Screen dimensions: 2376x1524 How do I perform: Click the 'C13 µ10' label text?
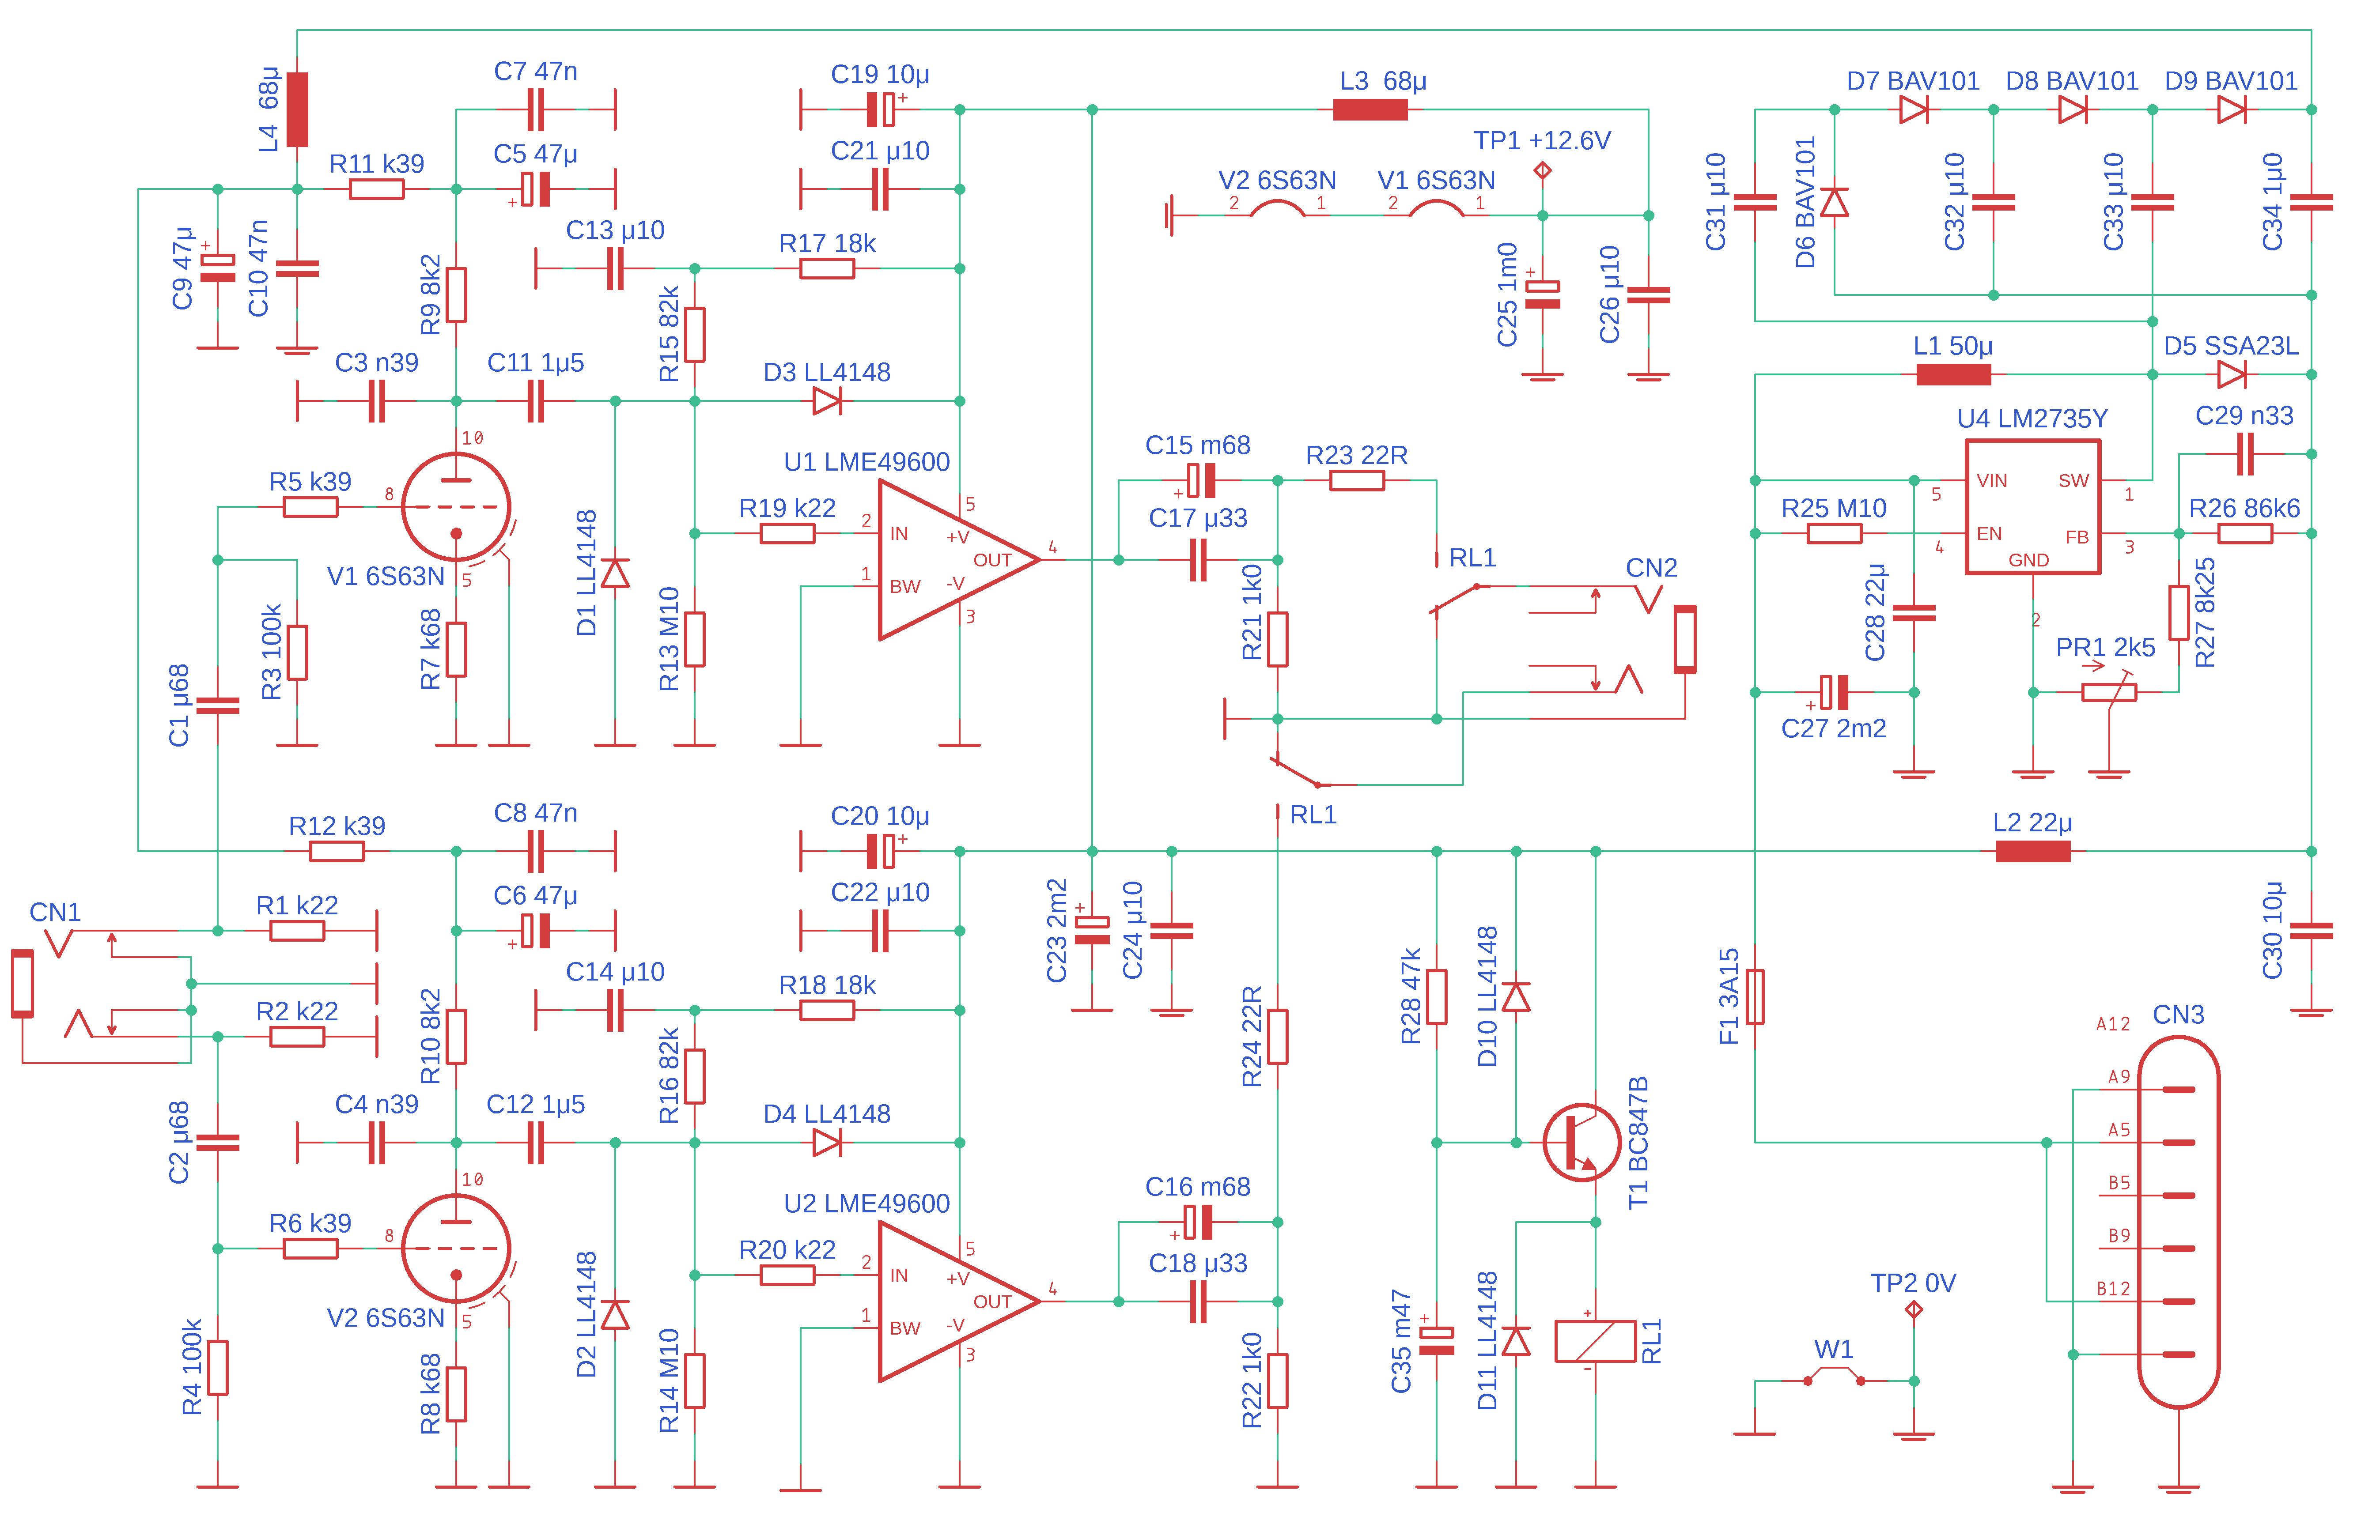(x=615, y=230)
